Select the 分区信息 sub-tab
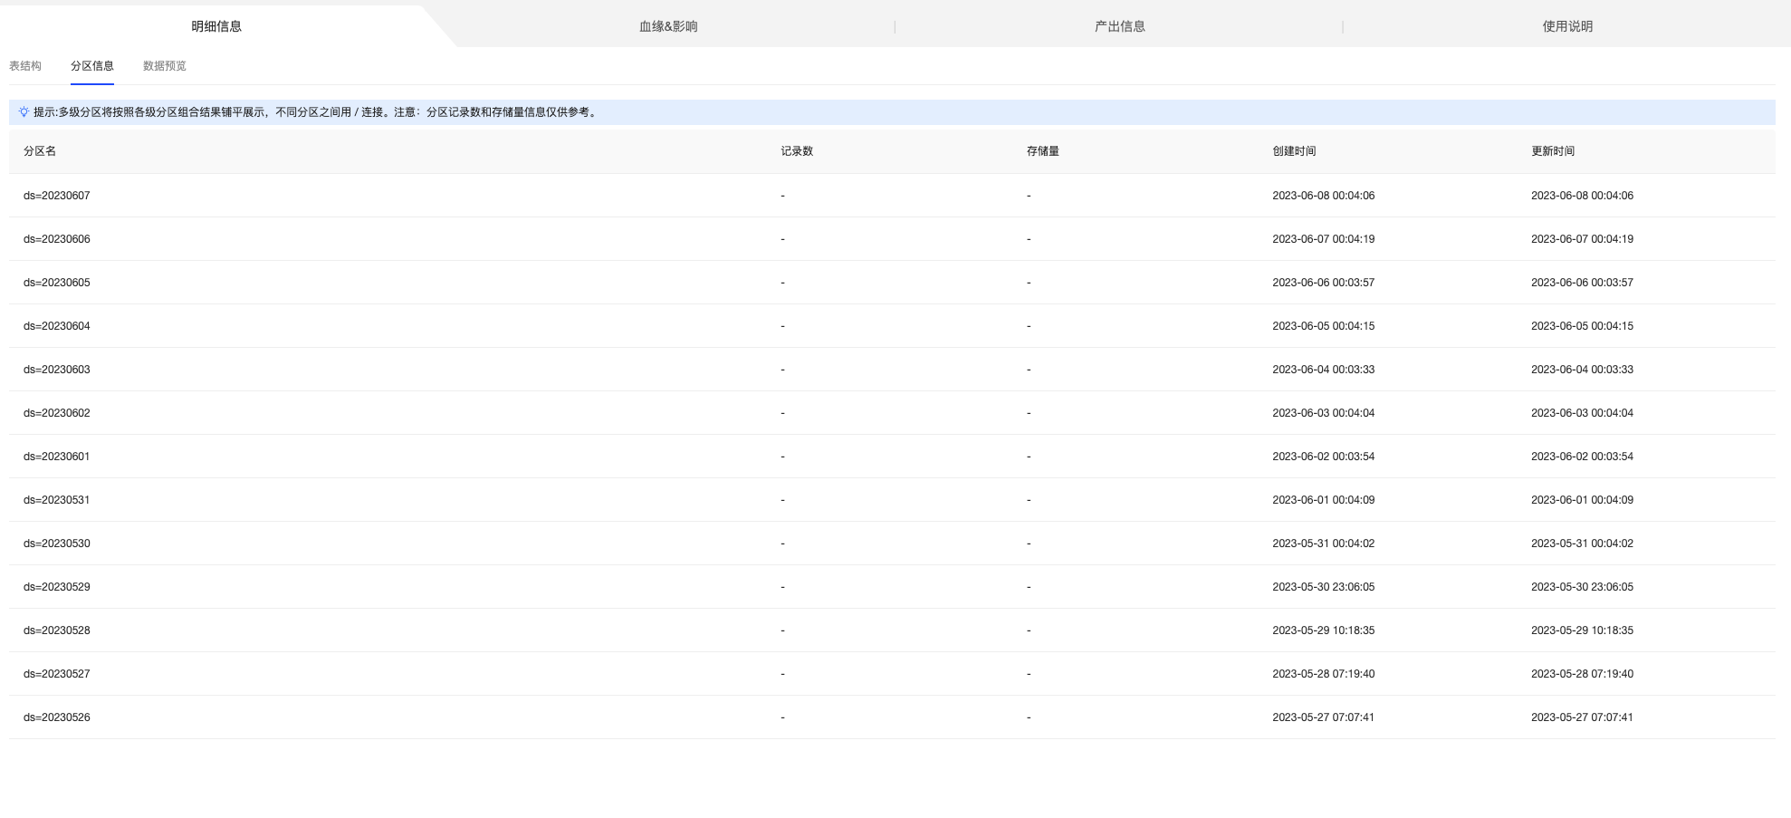1791x818 pixels. pyautogui.click(x=92, y=66)
